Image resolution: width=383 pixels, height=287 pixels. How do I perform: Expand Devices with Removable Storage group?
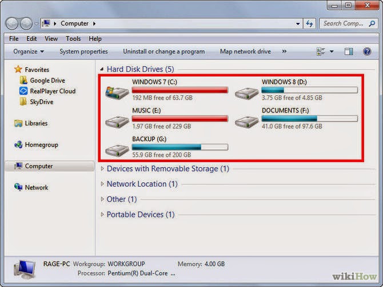tap(102, 169)
